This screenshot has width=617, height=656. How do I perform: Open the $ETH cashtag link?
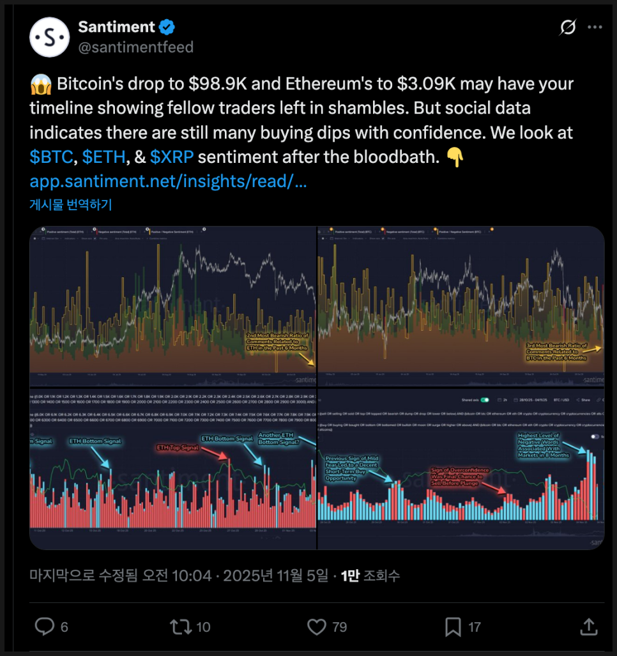pyautogui.click(x=105, y=157)
